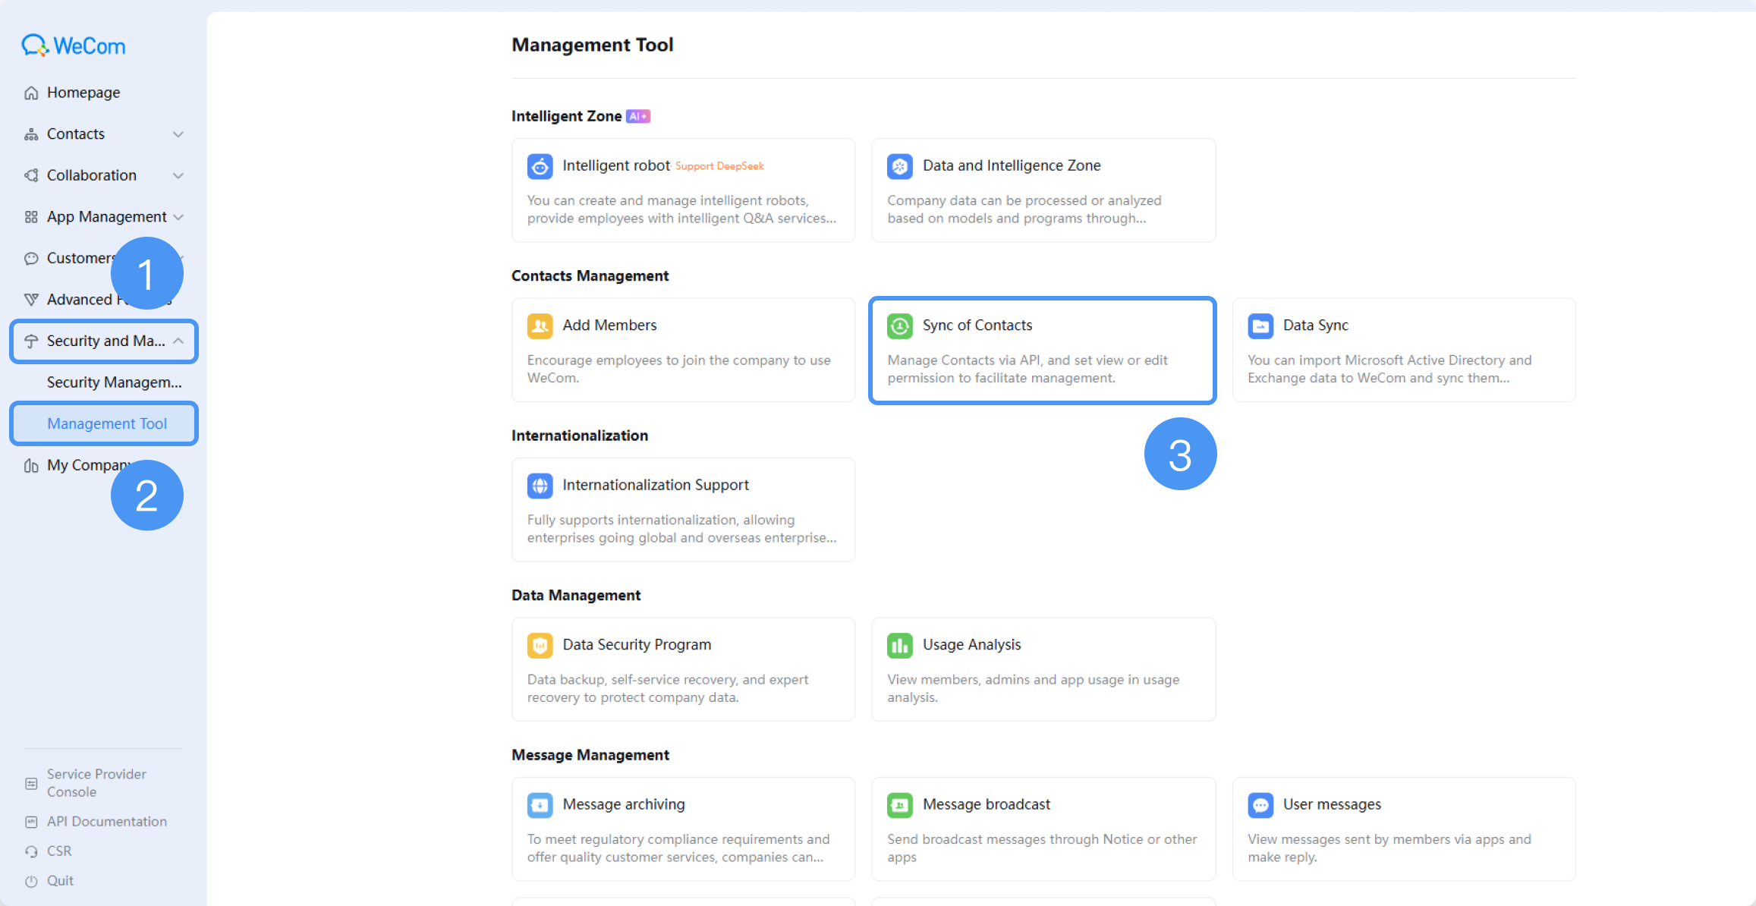Click the Intelligent robot icon
Screen dimensions: 1756x906
pyautogui.click(x=540, y=166)
